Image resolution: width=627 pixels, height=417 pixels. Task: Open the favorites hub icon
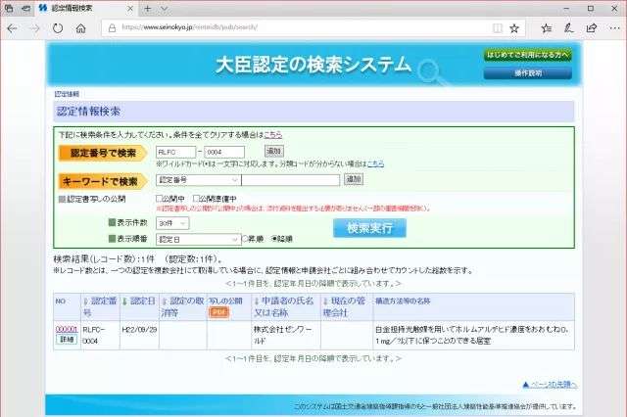point(547,28)
